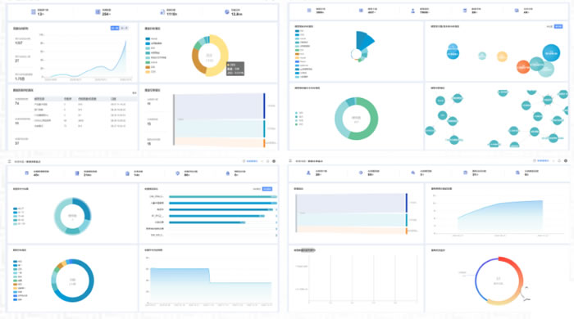Select the blue active toggle on the bubble chart

point(558,26)
